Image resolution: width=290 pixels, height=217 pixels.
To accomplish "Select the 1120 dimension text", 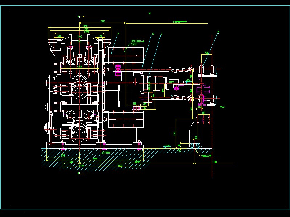I will point(79,67).
